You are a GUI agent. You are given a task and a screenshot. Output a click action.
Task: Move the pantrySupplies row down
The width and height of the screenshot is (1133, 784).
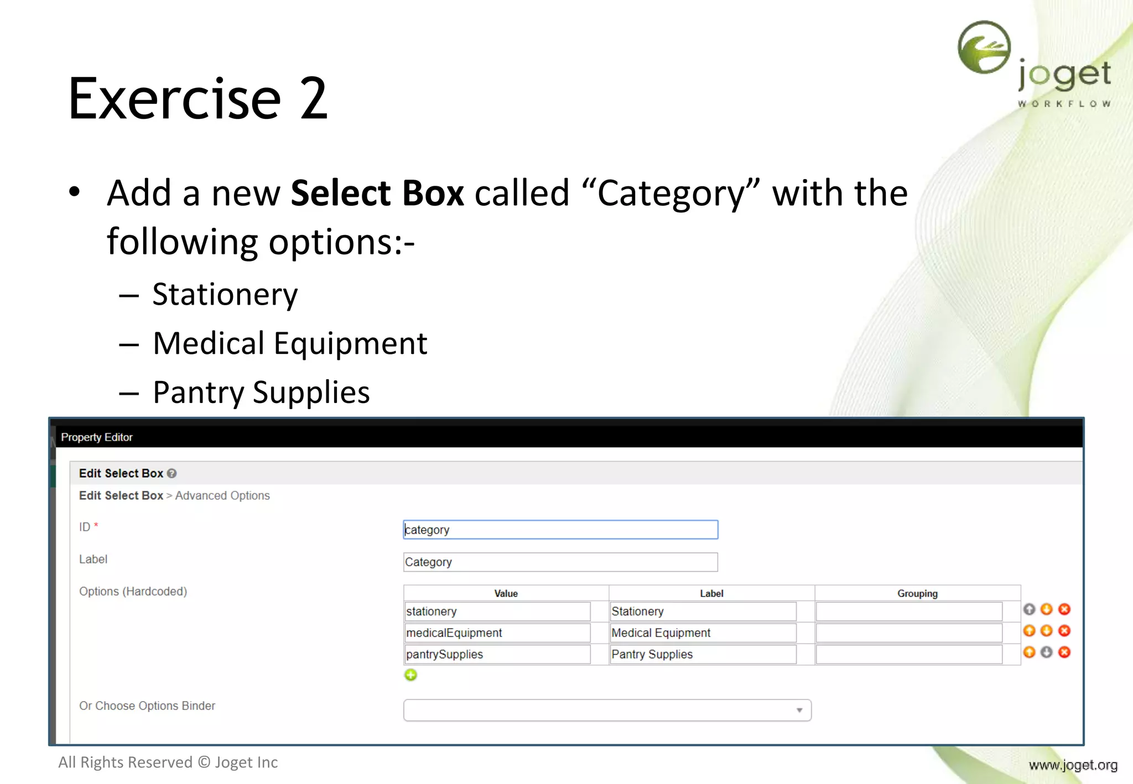tap(1046, 652)
